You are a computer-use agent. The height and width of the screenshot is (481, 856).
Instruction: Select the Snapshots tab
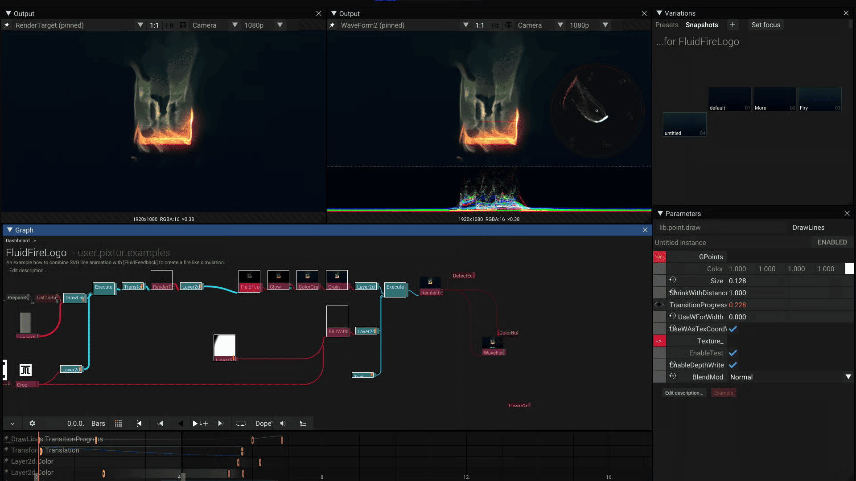tap(702, 25)
